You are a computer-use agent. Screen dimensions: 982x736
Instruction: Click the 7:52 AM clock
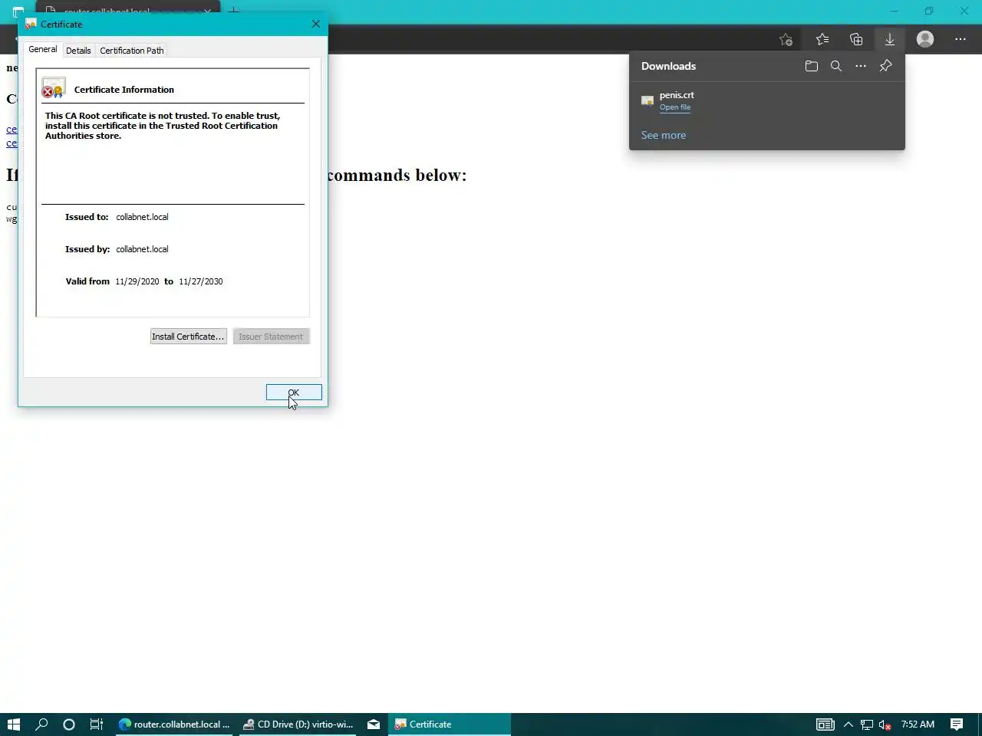click(918, 724)
